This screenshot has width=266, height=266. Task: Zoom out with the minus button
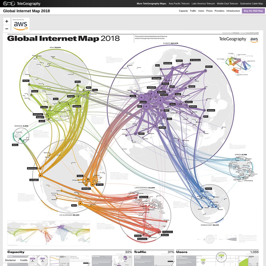coord(7,29)
